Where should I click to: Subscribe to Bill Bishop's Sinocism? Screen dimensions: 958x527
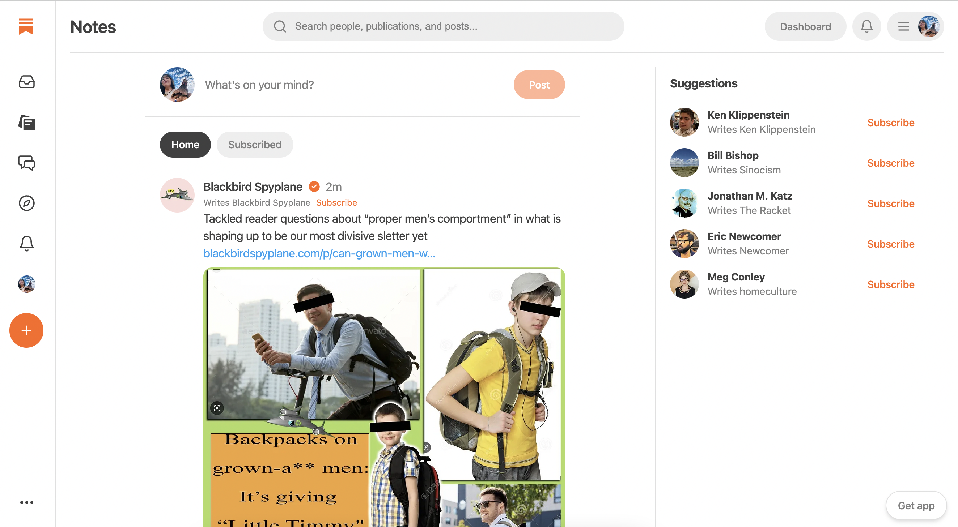click(890, 163)
